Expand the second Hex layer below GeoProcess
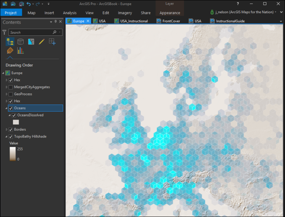285x217 pixels. tap(6, 101)
